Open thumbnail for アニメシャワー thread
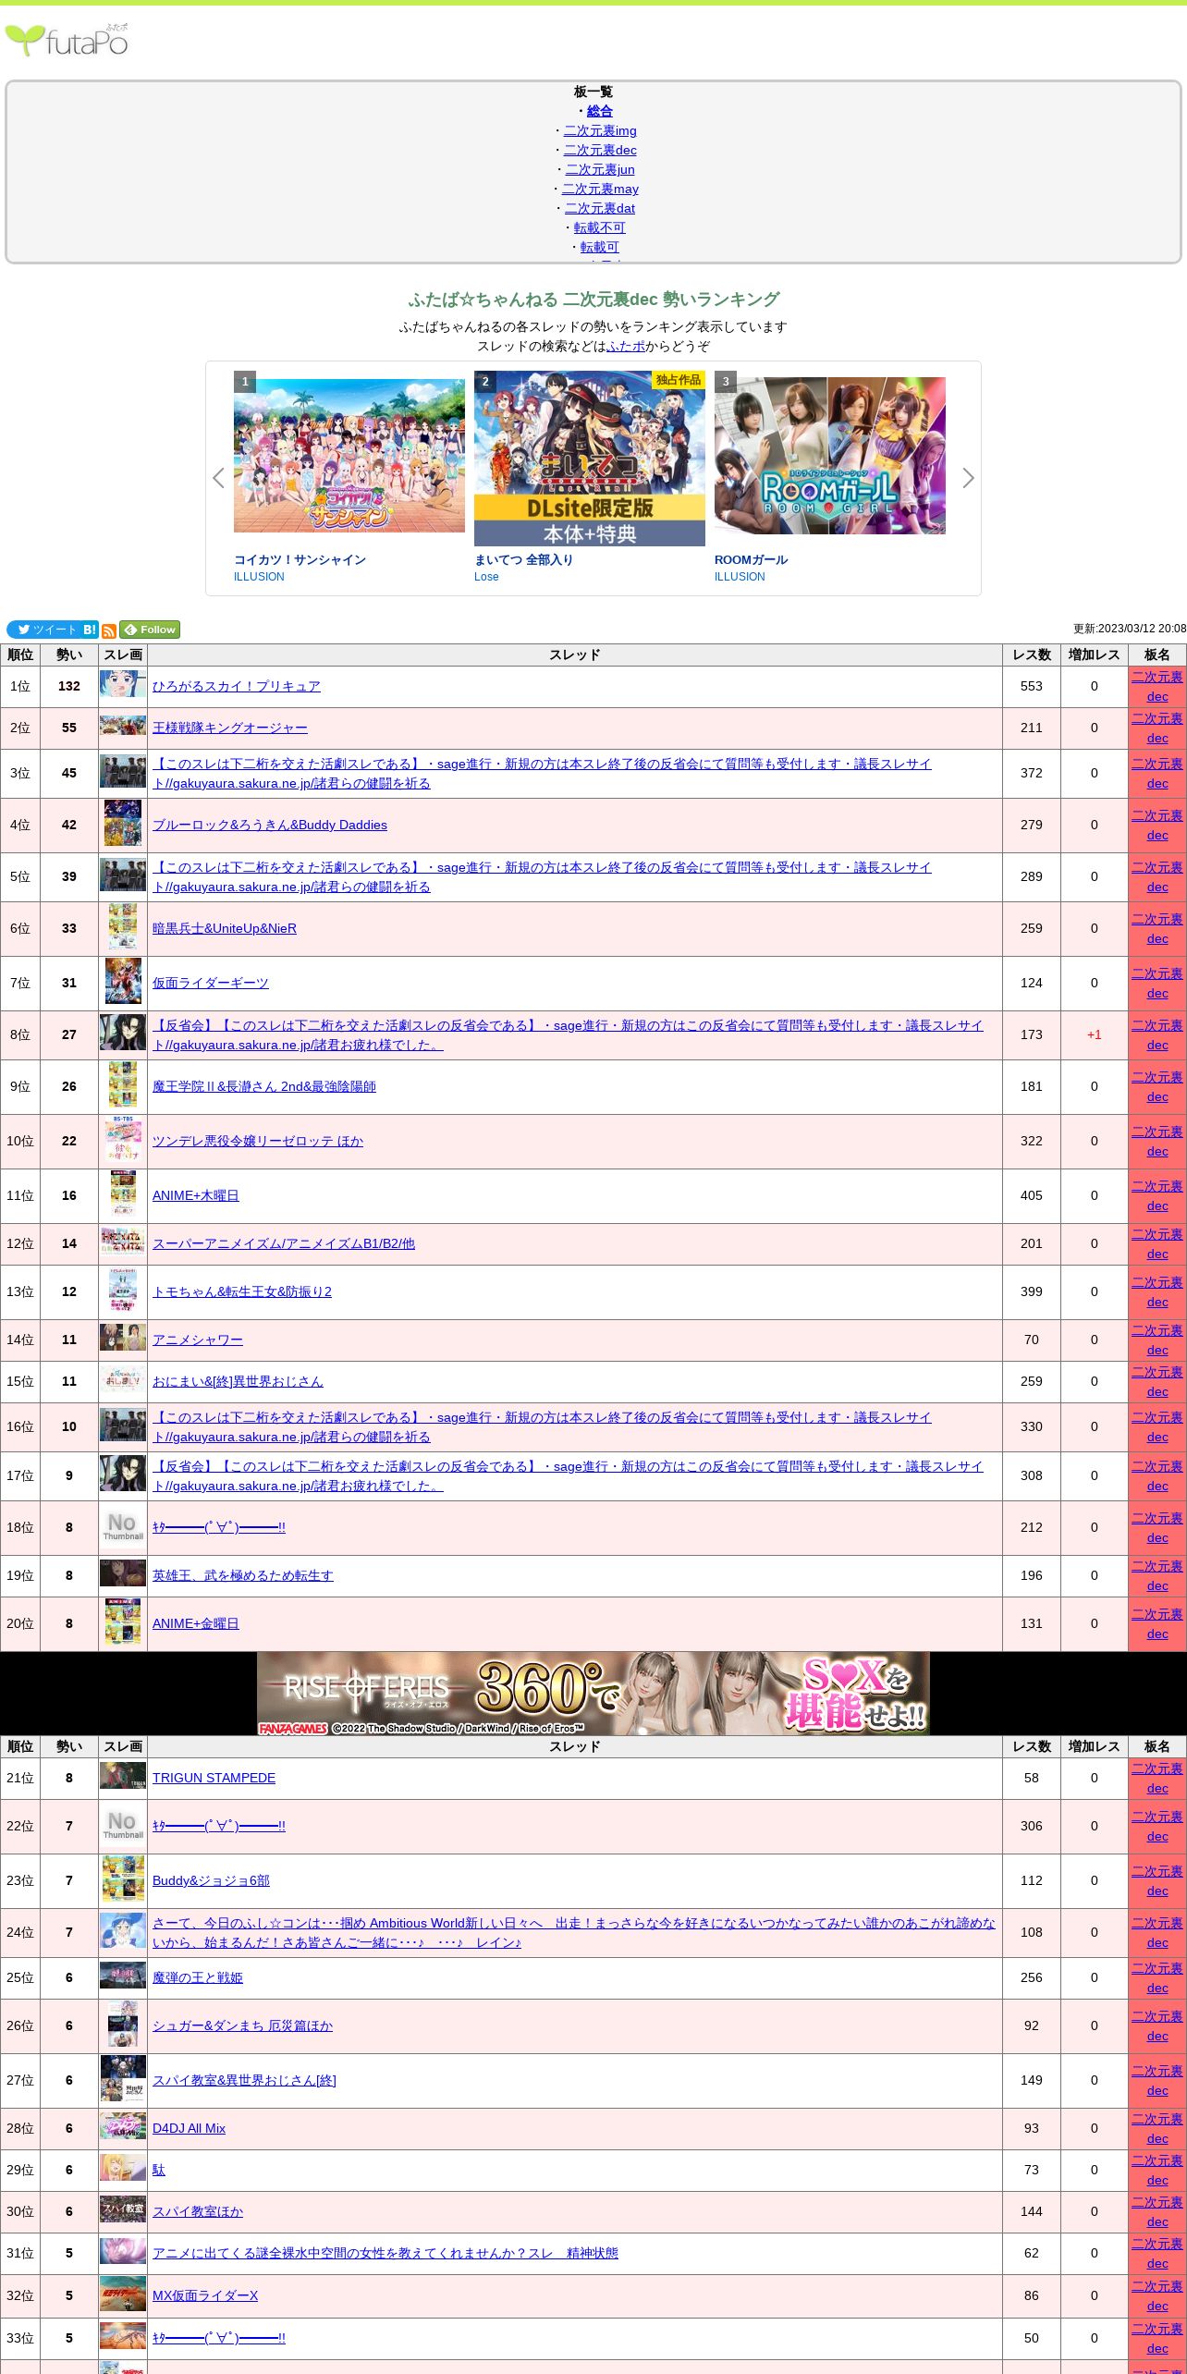 coord(123,1338)
